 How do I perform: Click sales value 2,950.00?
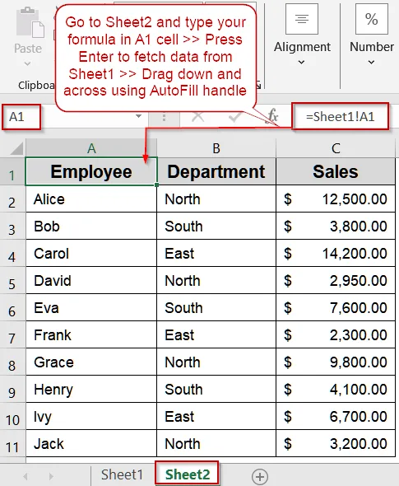pyautogui.click(x=336, y=281)
